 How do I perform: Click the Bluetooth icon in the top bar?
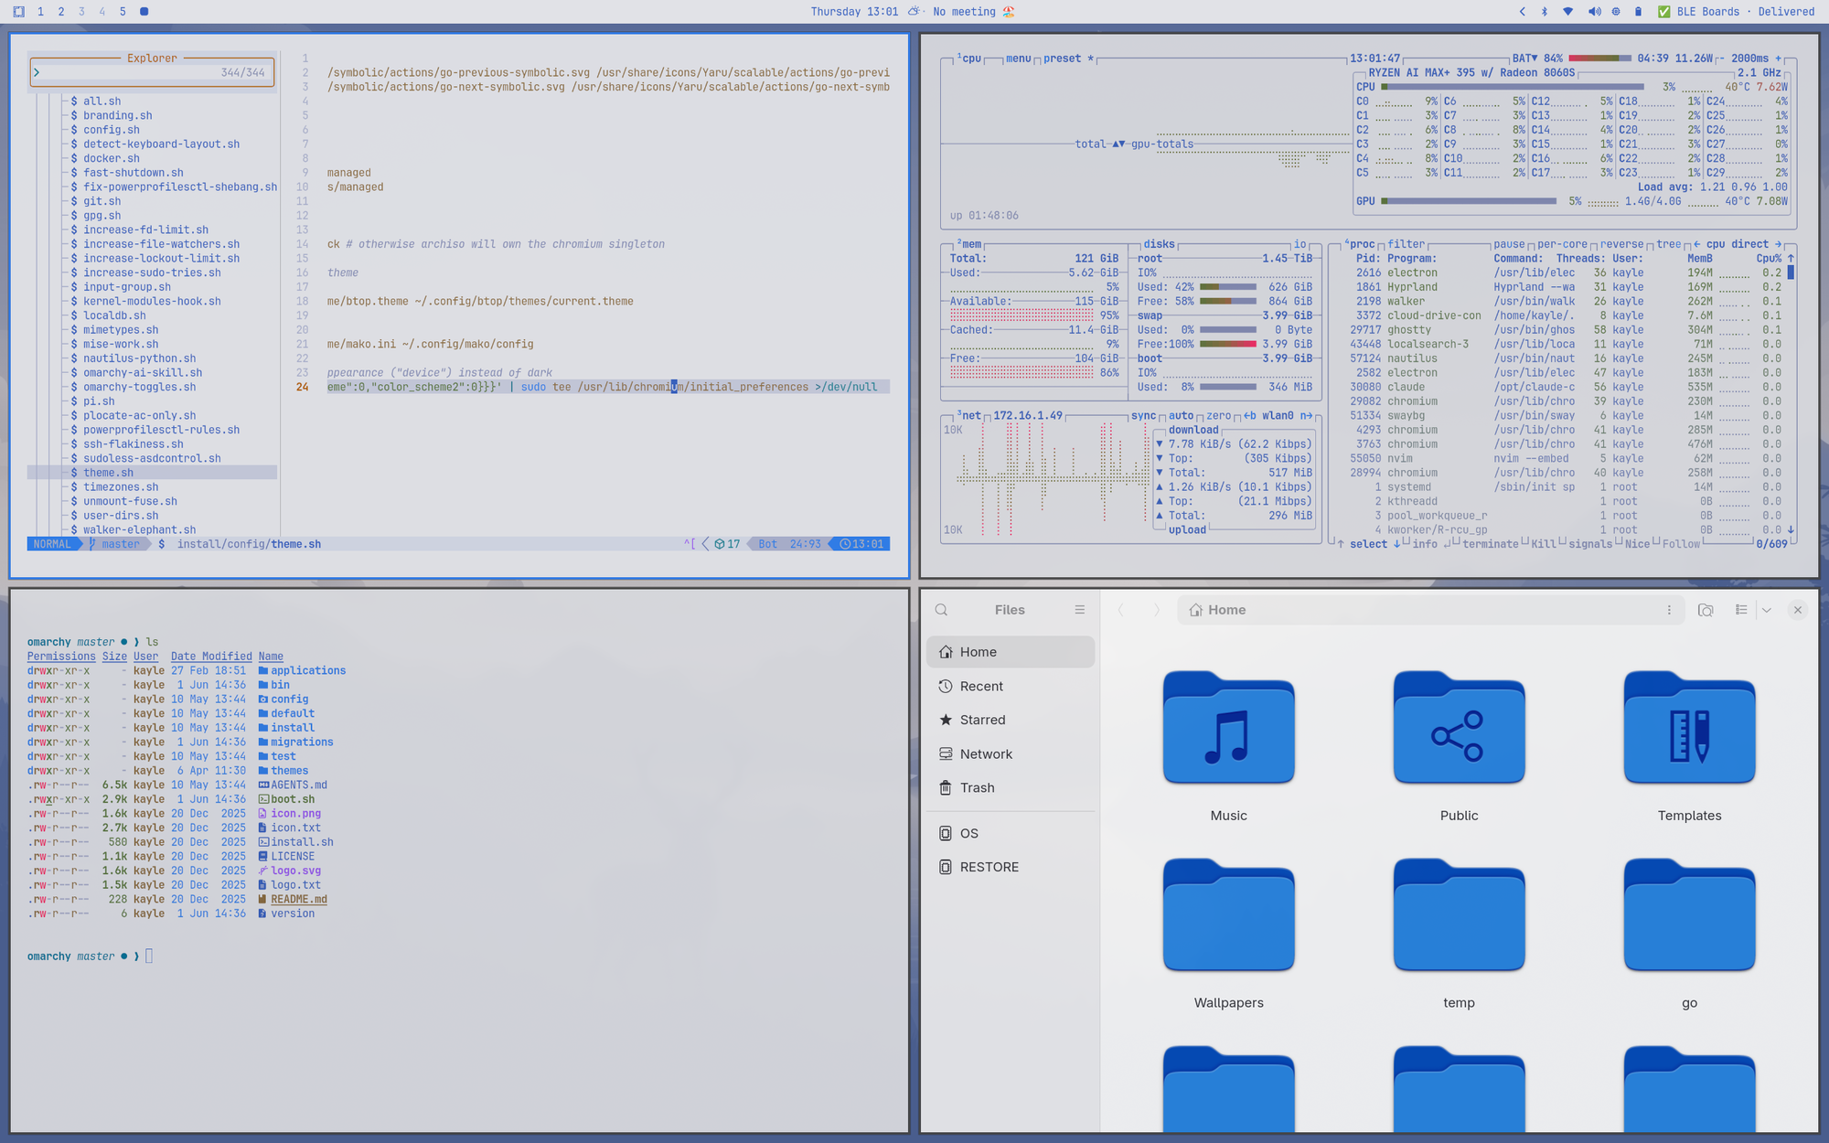1545,12
